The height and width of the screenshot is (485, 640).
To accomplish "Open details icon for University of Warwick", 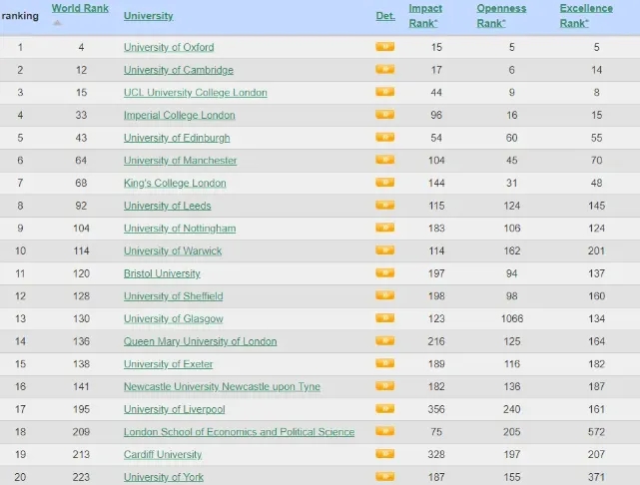I will point(384,250).
